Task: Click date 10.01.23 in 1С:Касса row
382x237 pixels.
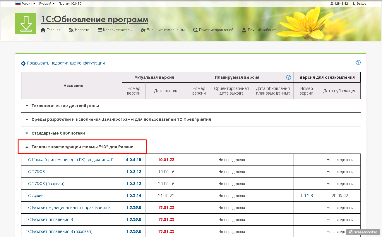Action: point(166,160)
